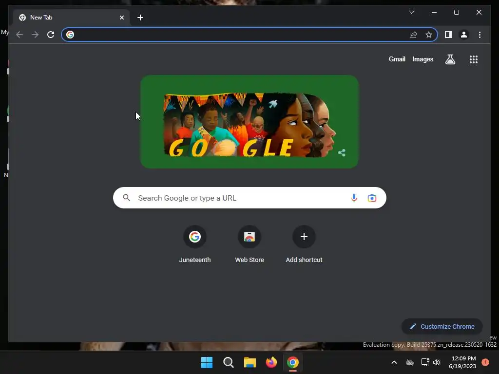Screen dimensions: 499x374
Task: Open Windows taskbar search
Action: (x=228, y=362)
